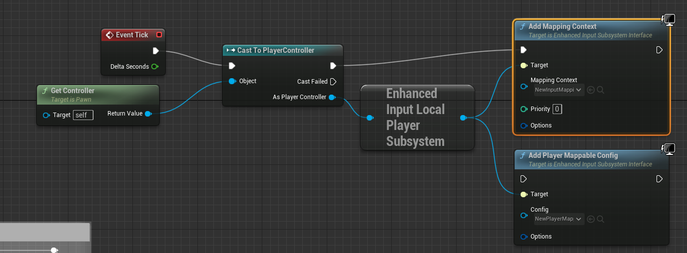Viewport: 687px width, 253px height.
Task: Select the Get Controller node header
Action: [98, 95]
